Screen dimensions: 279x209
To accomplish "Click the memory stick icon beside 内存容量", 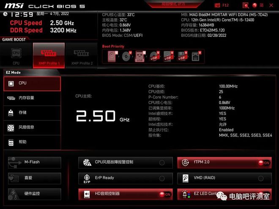I will 11,98.
